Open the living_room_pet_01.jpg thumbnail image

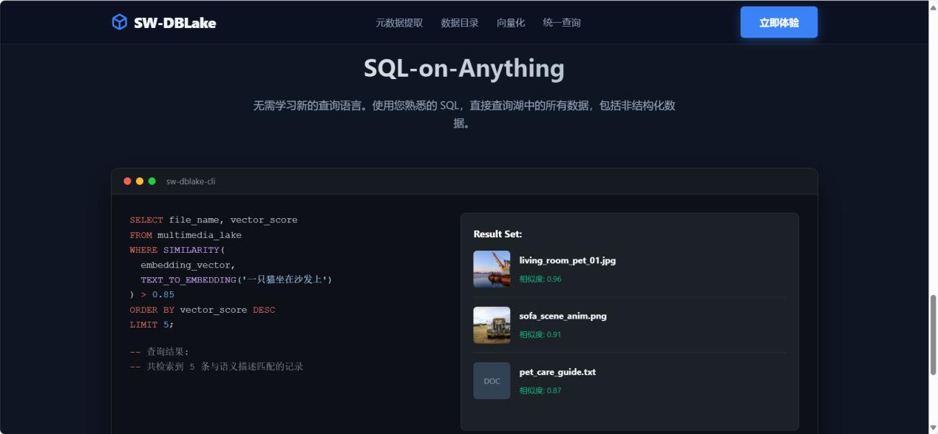(x=492, y=269)
